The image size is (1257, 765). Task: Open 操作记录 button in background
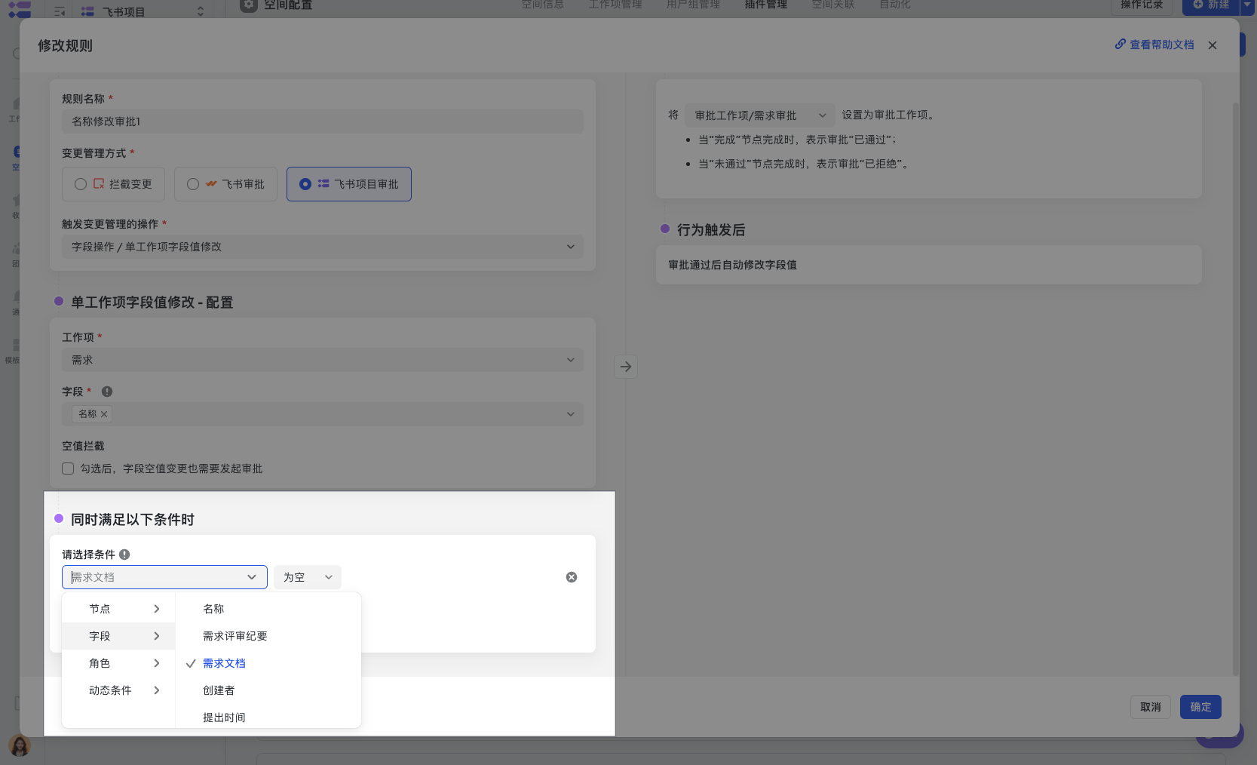pyautogui.click(x=1142, y=5)
